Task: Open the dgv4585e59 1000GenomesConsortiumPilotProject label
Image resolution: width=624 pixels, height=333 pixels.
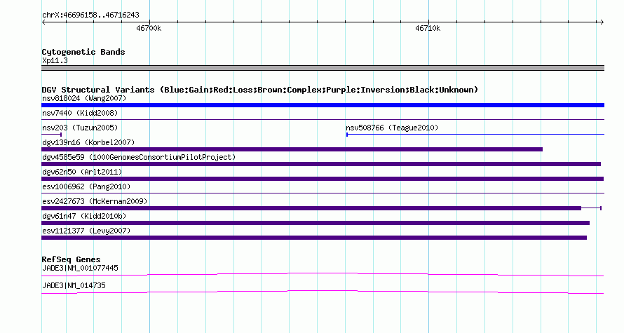Action: [139, 157]
